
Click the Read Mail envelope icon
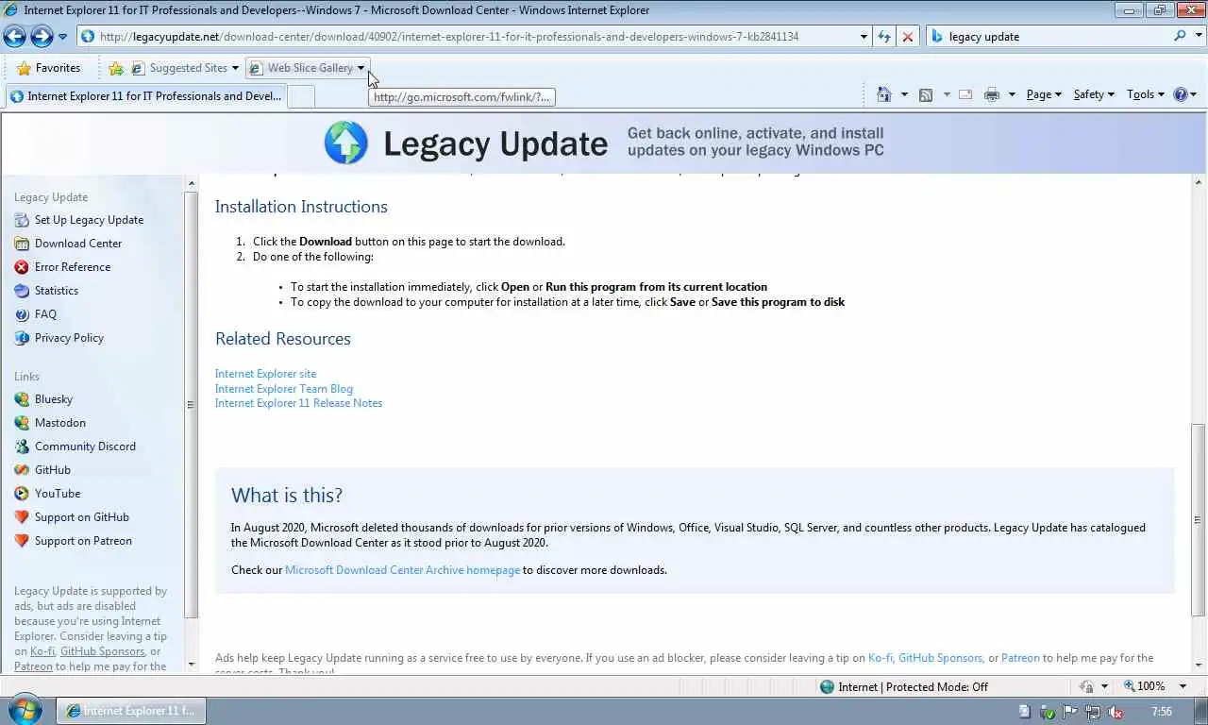tap(965, 94)
